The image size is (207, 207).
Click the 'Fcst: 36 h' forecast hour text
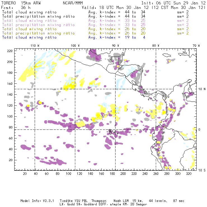pyautogui.click(x=16, y=8)
